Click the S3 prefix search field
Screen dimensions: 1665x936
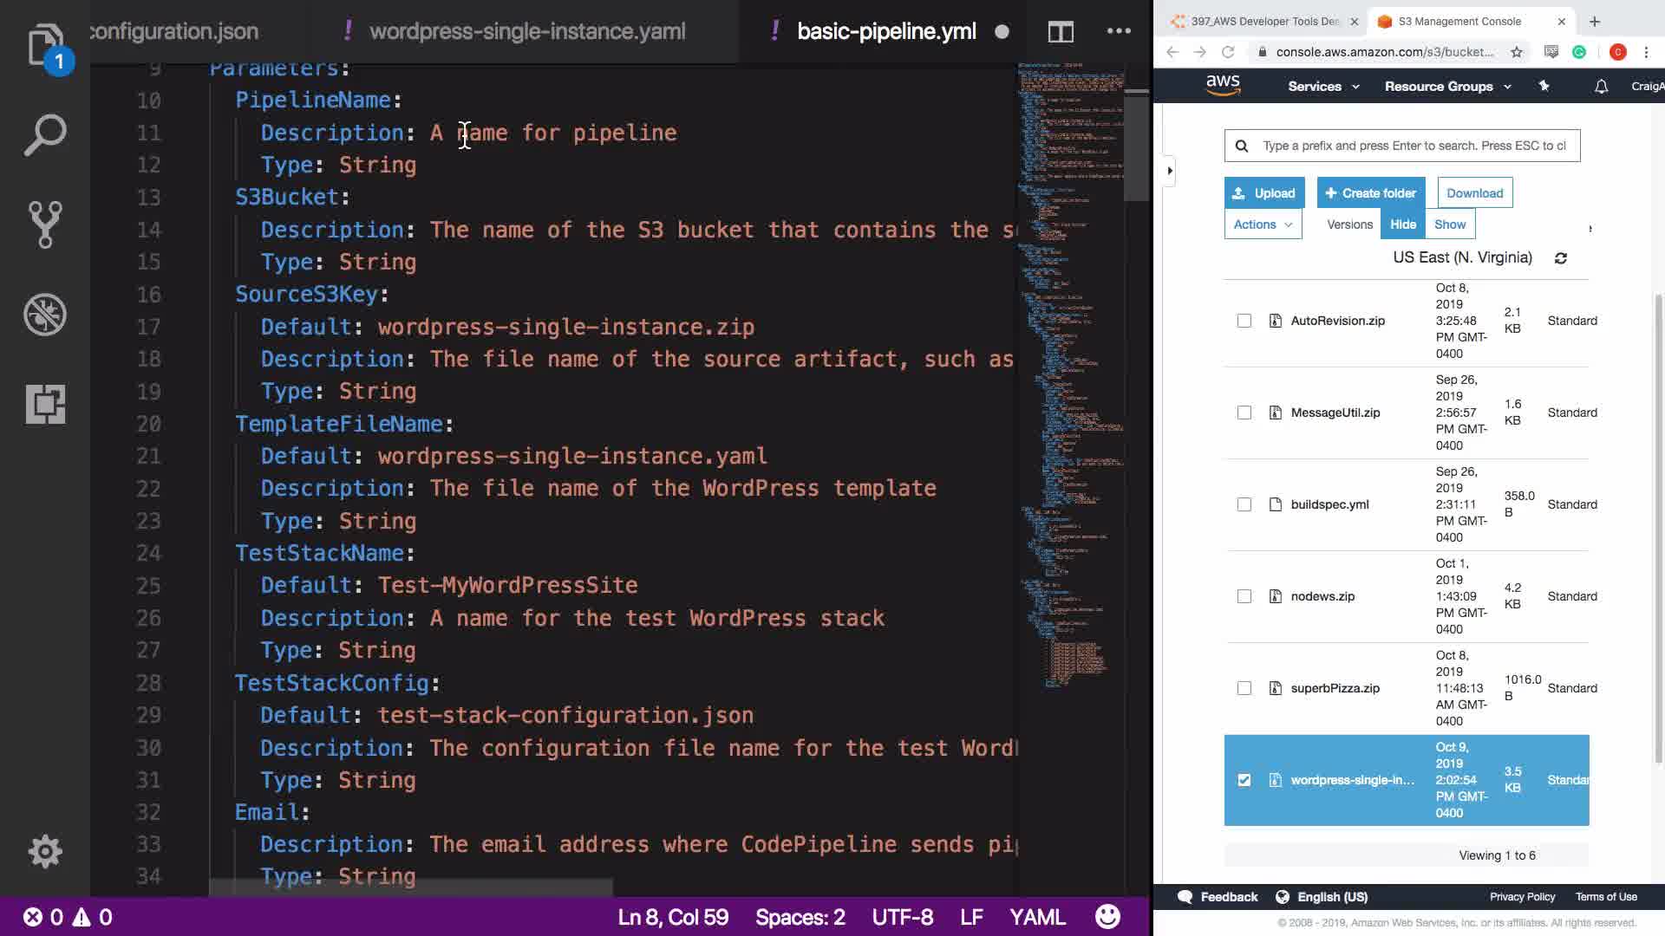point(1414,146)
